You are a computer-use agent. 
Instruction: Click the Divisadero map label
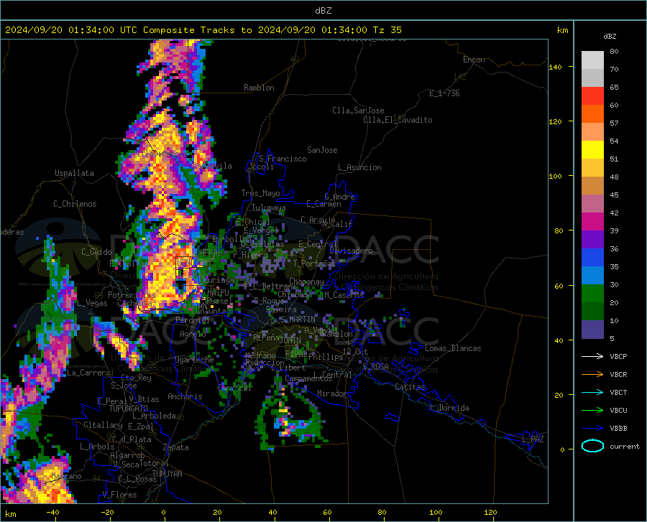pyautogui.click(x=351, y=251)
